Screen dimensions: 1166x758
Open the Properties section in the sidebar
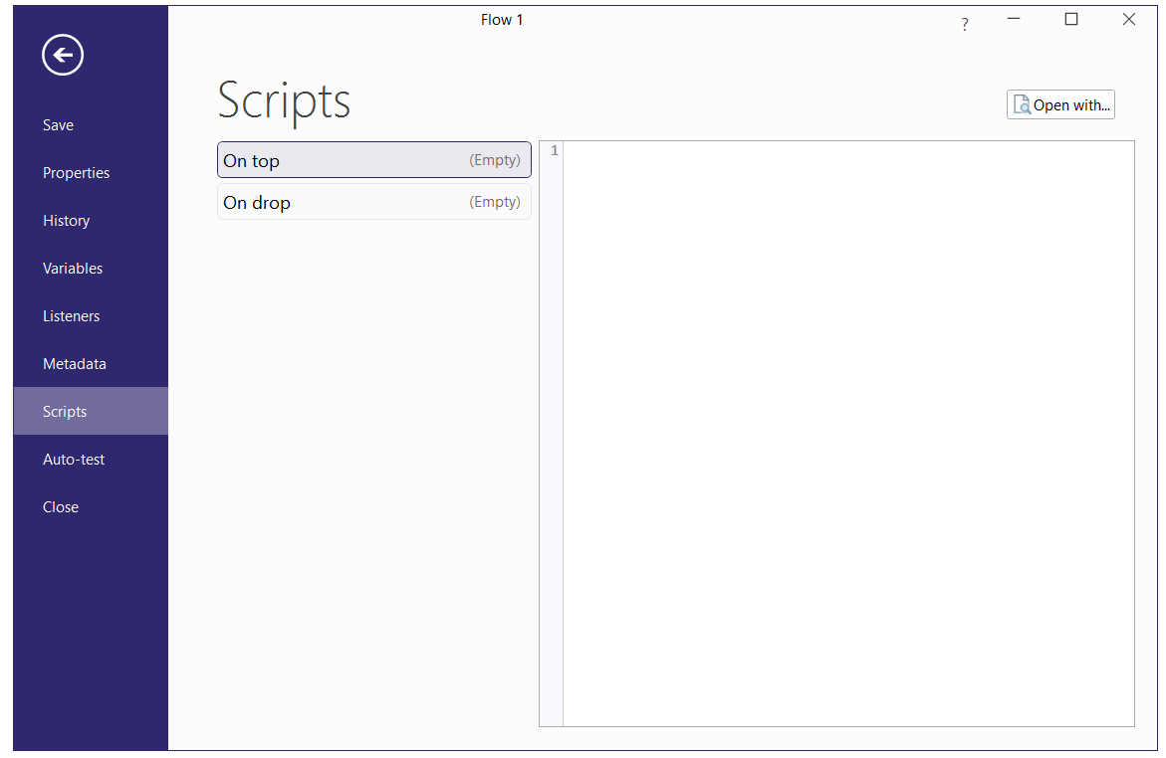[76, 172]
